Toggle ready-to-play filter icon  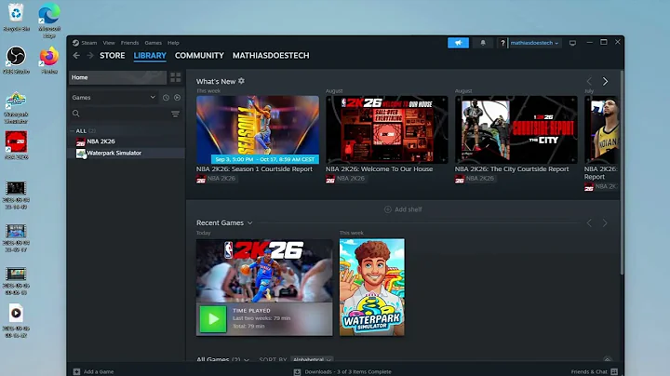(177, 98)
